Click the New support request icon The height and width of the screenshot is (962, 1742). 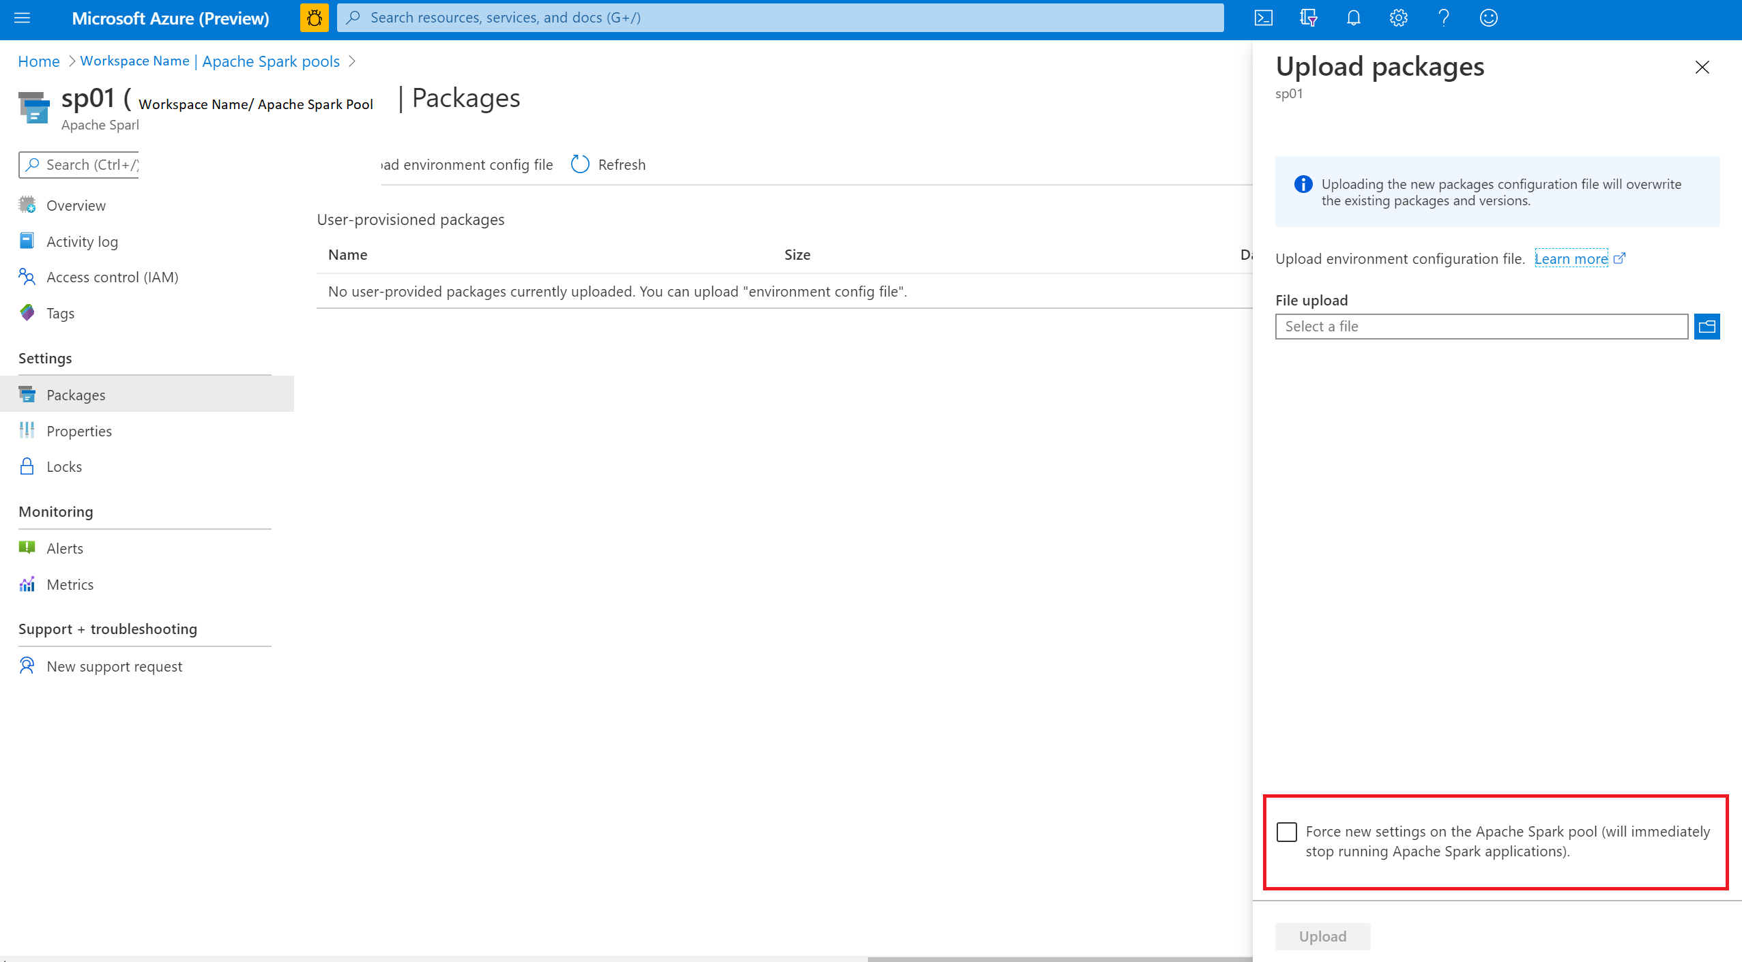(29, 666)
